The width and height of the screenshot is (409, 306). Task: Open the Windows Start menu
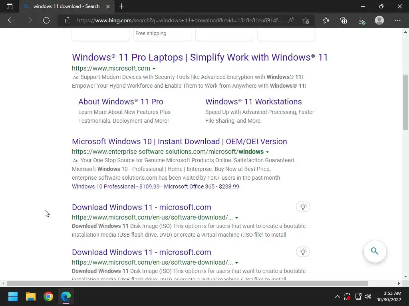(13, 296)
